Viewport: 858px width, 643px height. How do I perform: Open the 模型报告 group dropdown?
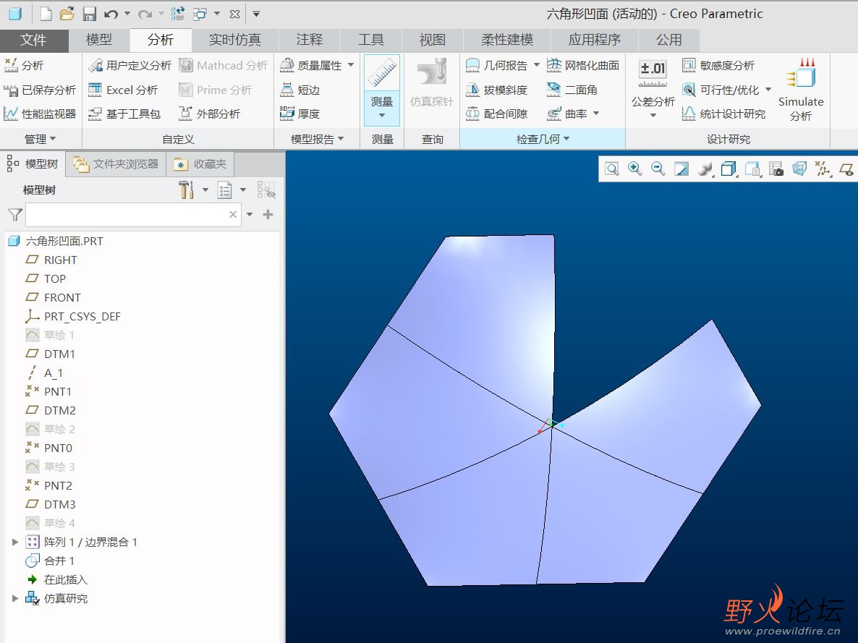318,139
